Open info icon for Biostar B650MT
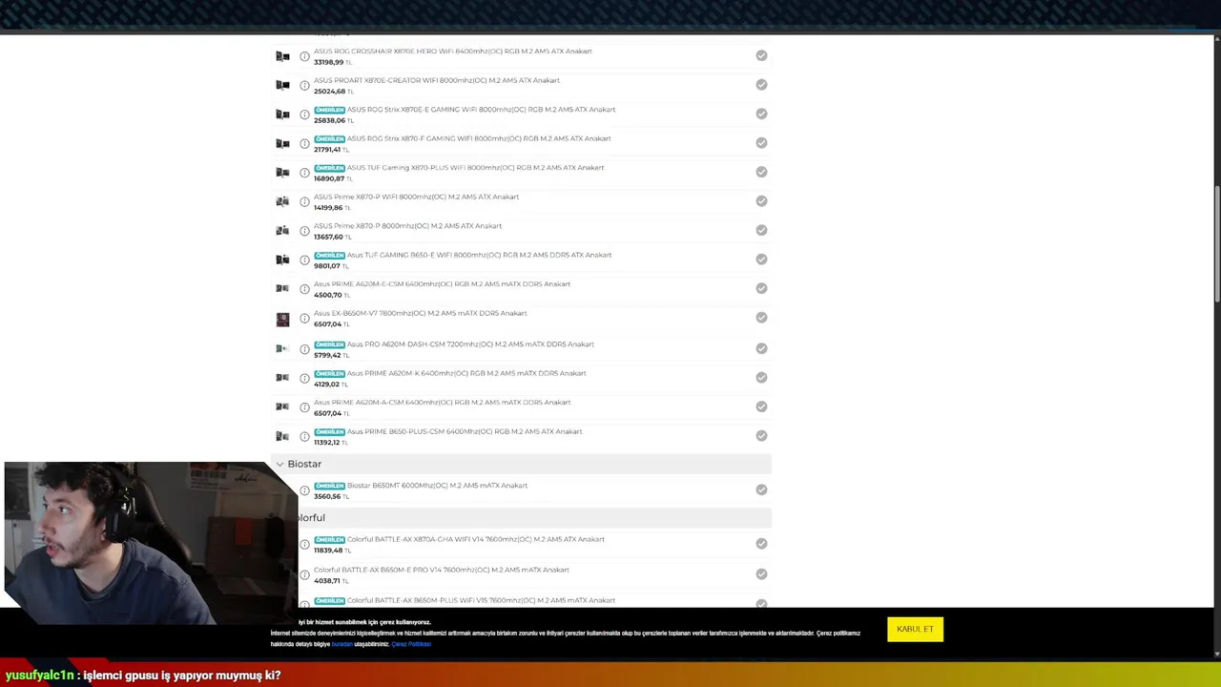This screenshot has height=687, width=1221. coord(304,490)
